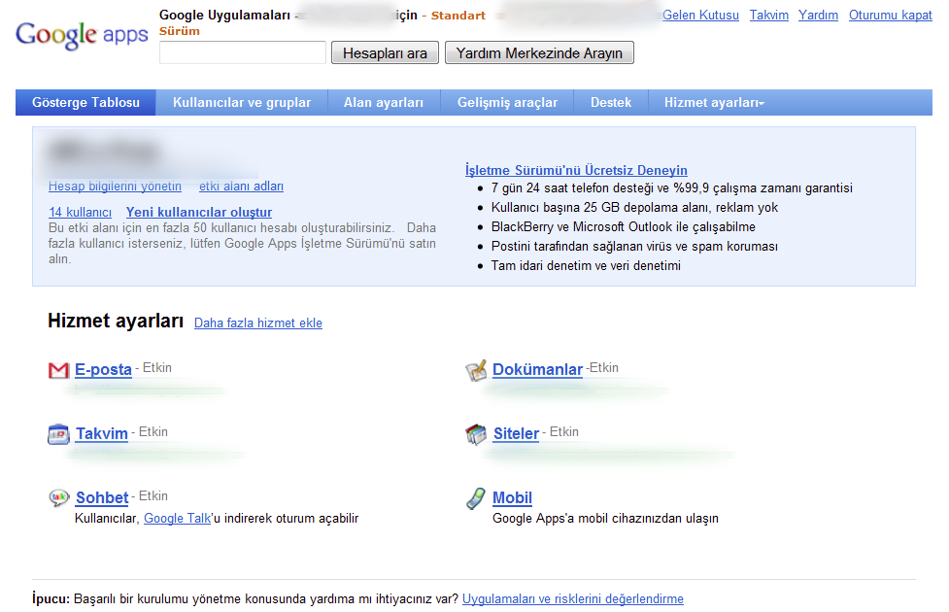
Task: Open the Sohbet service settings link
Action: click(x=102, y=497)
